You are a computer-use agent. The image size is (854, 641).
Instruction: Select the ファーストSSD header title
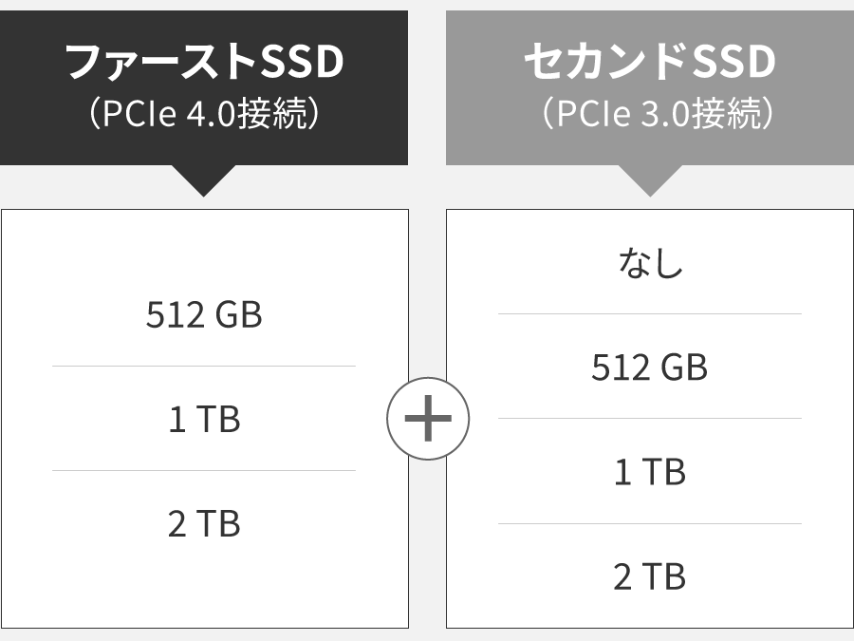coord(204,61)
